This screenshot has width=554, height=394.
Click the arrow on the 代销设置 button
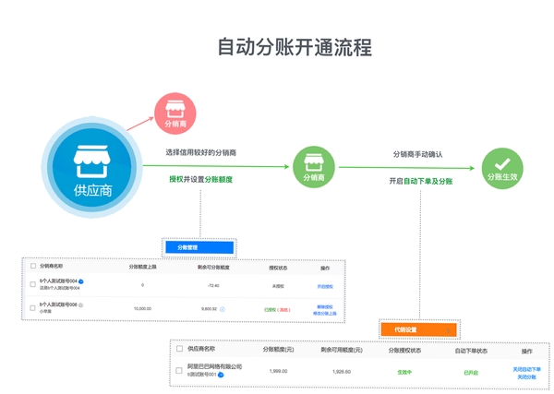coord(449,331)
